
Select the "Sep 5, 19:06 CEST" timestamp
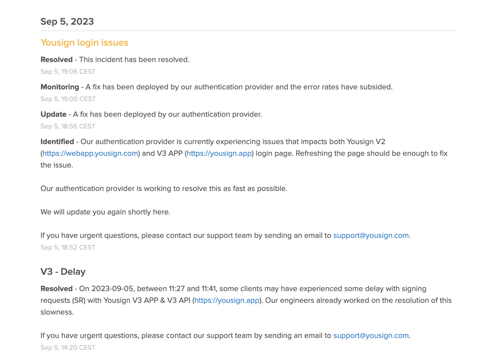click(68, 72)
